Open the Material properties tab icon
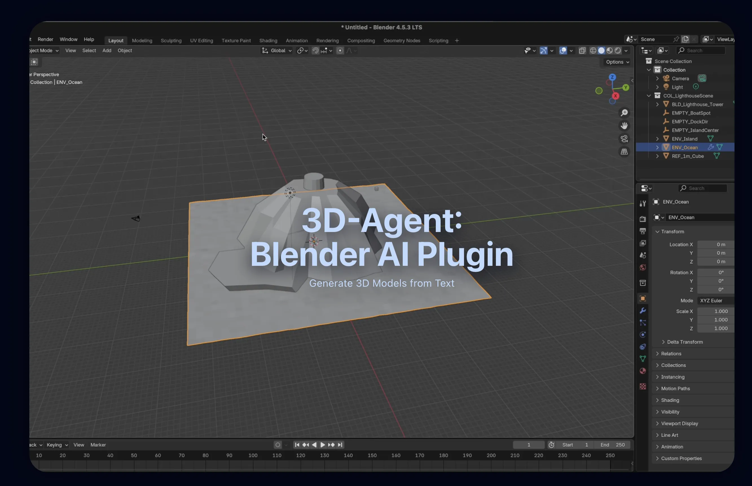The width and height of the screenshot is (752, 486). (643, 371)
